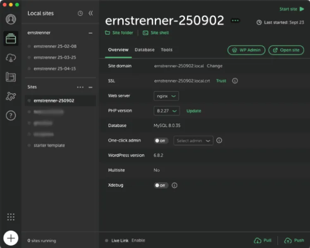Open the apps grid icon
310x248 pixels.
11,217
